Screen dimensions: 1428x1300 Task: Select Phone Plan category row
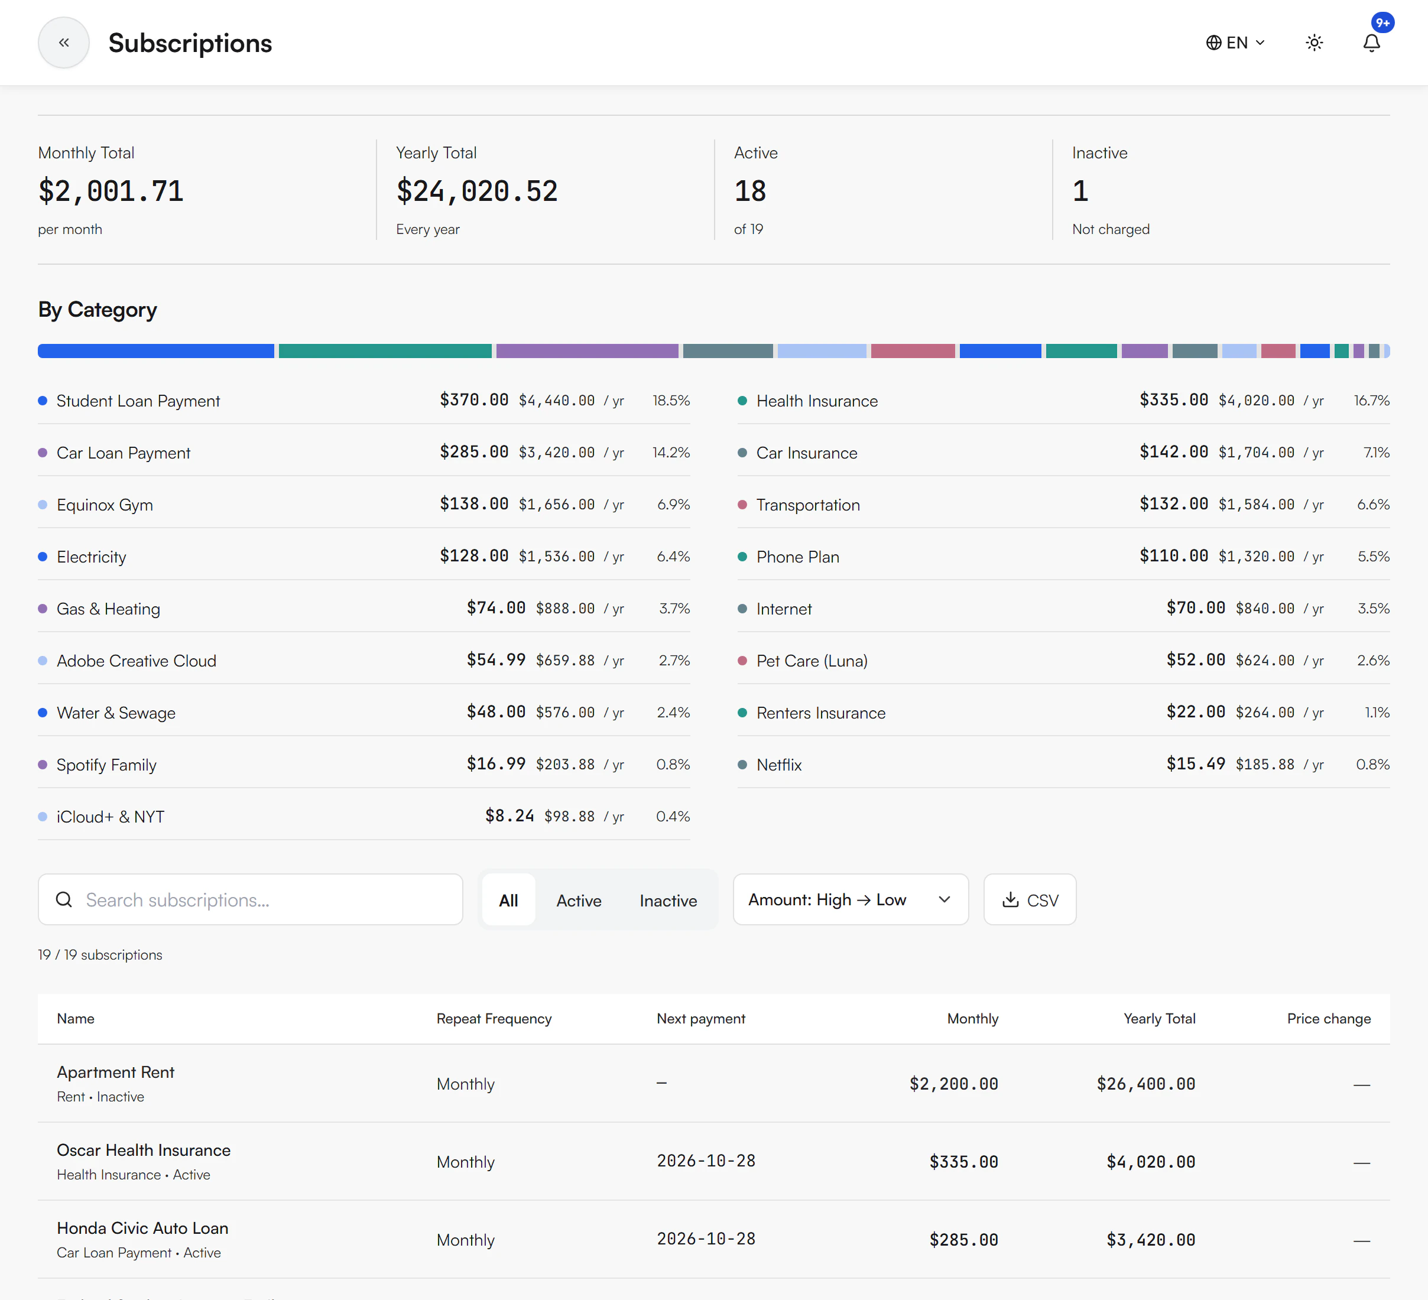click(1063, 557)
